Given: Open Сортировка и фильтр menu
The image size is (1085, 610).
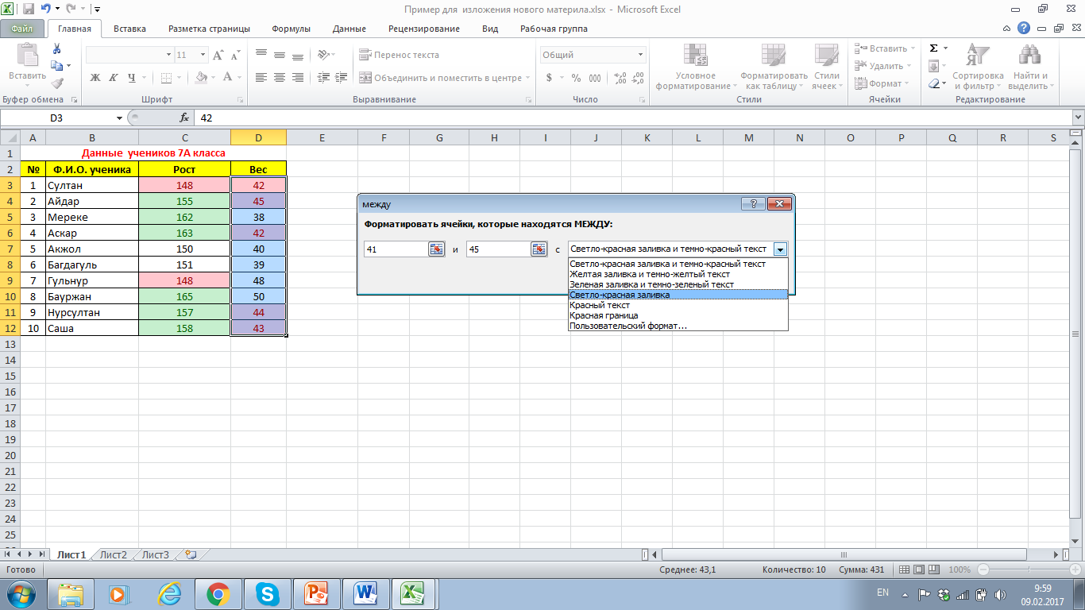Looking at the screenshot, I should [x=978, y=67].
